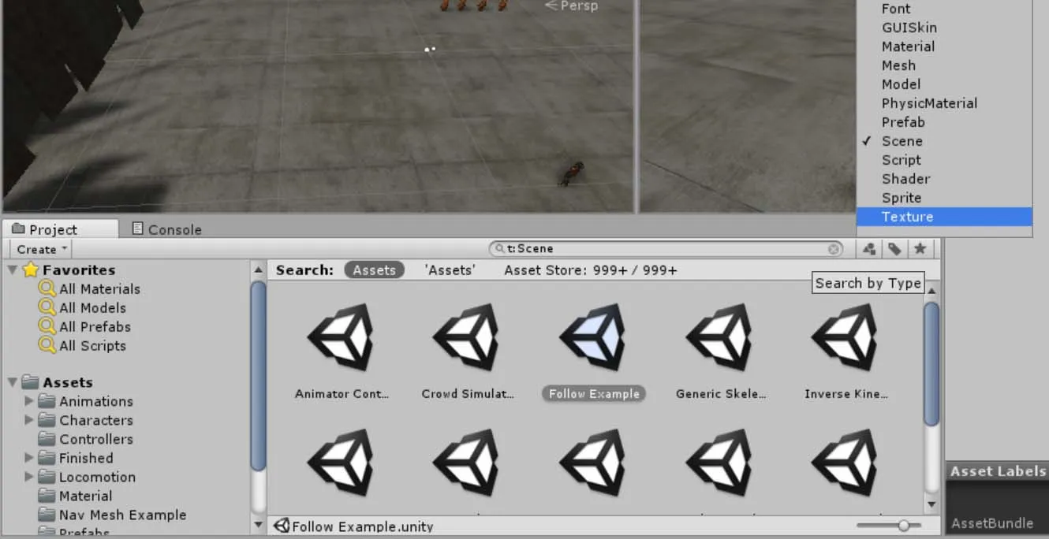1049x539 pixels.
Task: Select the Nav Mesh Example folder
Action: tap(112, 515)
